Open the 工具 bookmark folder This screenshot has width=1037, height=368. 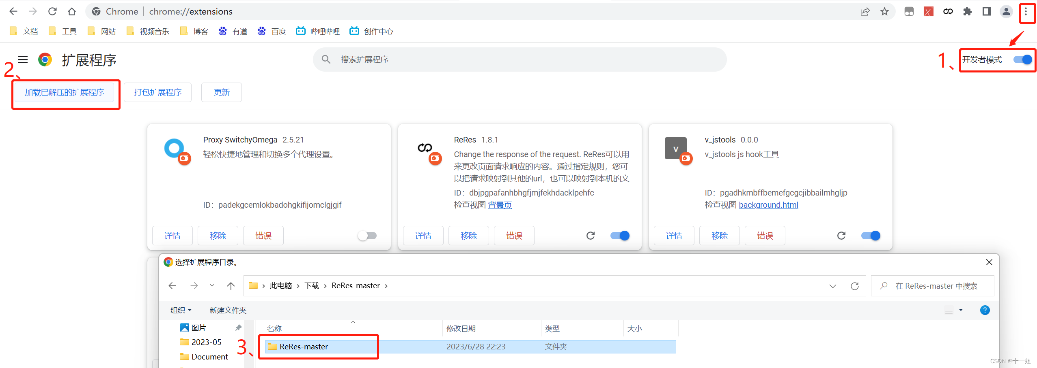point(63,31)
